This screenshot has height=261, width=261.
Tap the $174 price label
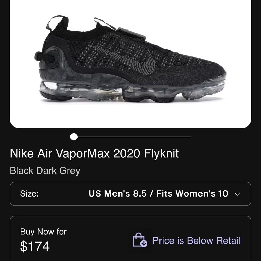tap(34, 246)
